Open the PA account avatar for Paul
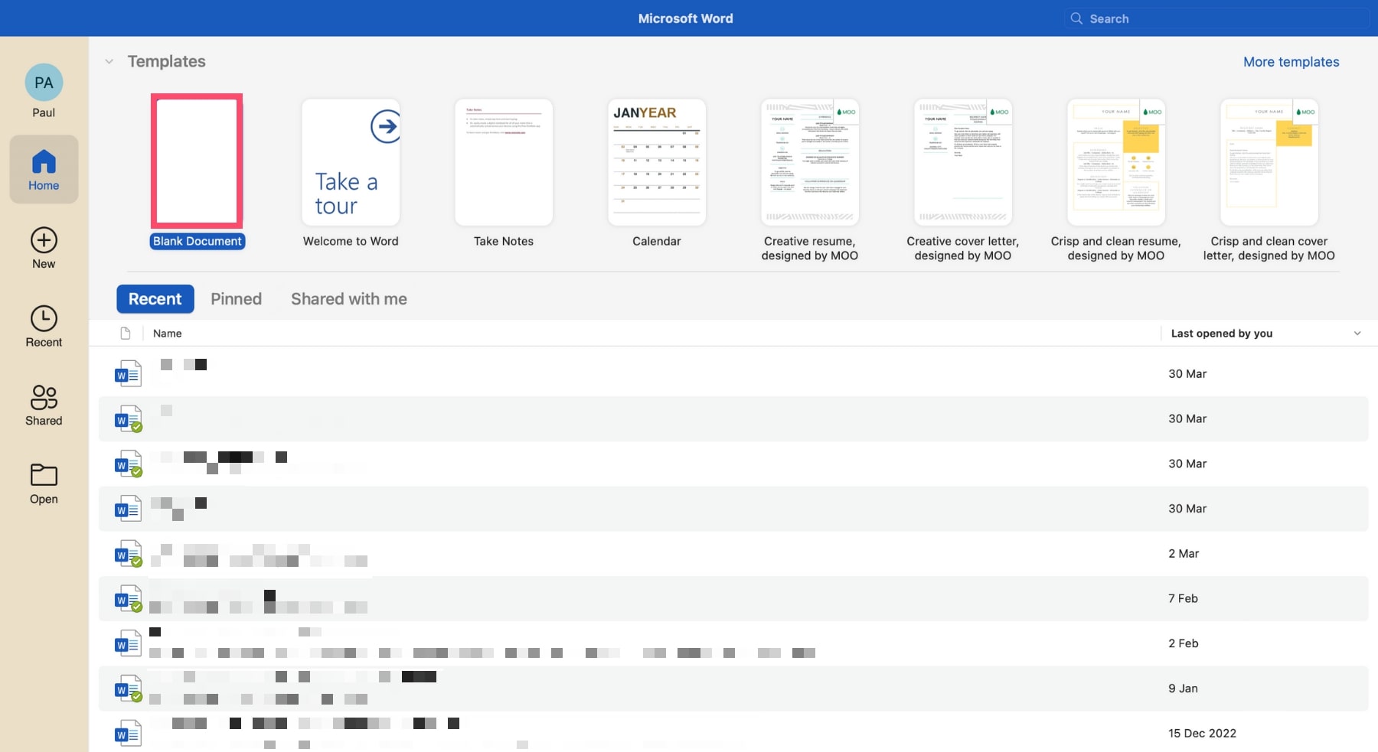 44,83
